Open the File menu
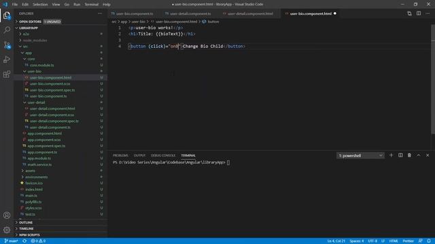This screenshot has width=435, height=244. [x=15, y=5]
